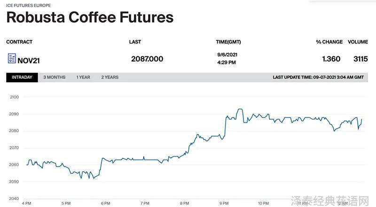The image size is (376, 207).
Task: Click the last update time text
Action: click(318, 77)
